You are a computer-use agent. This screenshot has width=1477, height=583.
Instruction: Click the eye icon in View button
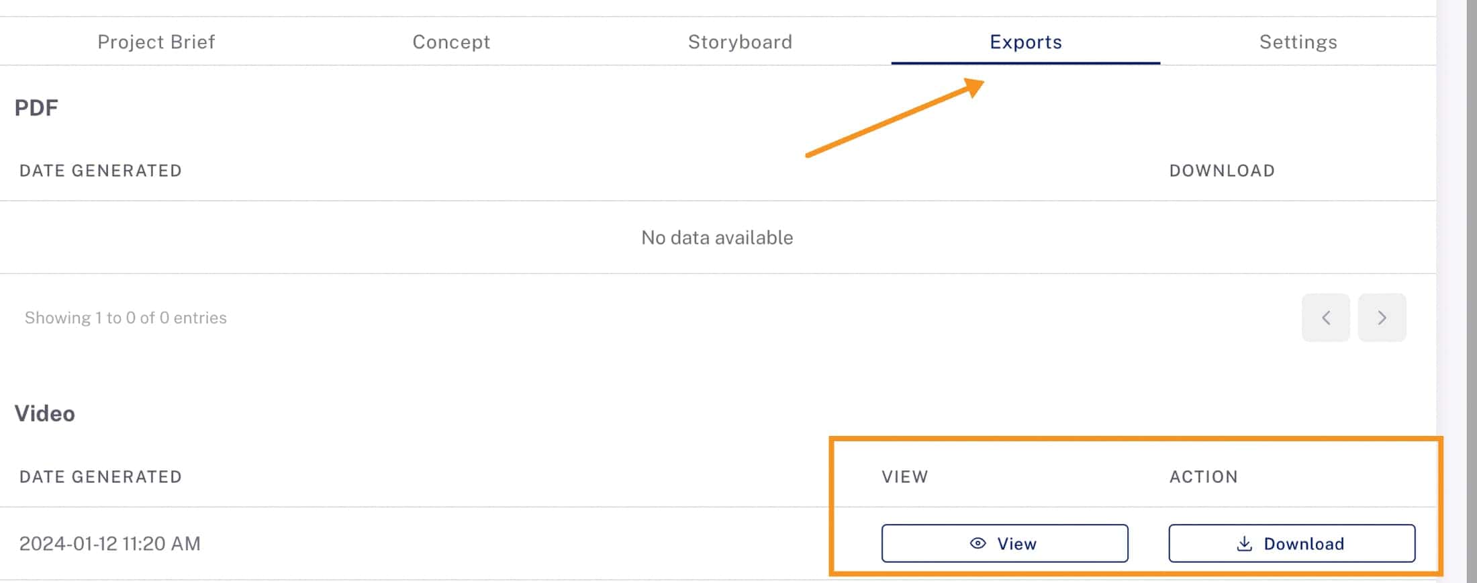click(x=978, y=543)
